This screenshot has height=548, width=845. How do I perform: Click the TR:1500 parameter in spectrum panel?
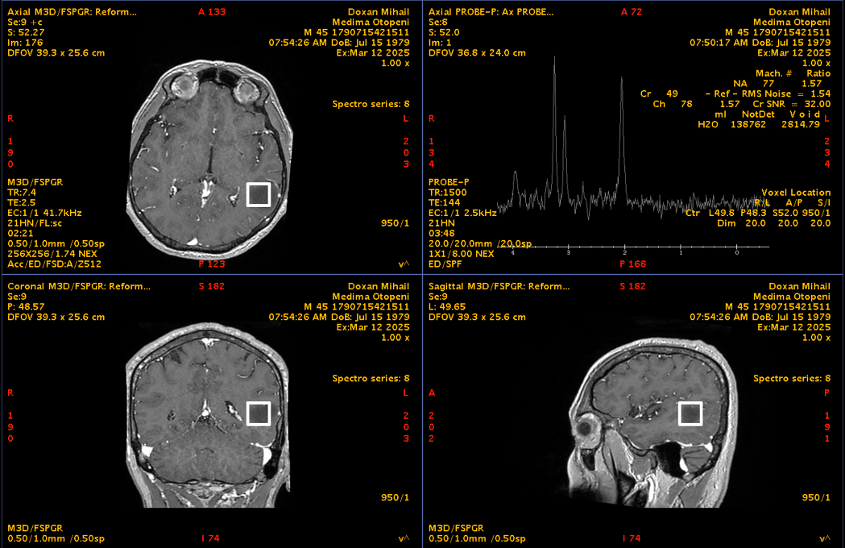click(445, 193)
